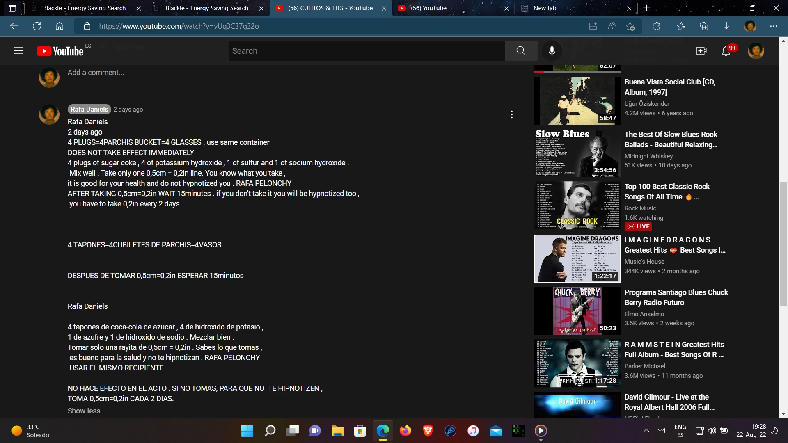Open YouTube account avatar menu
The image size is (788, 443).
756,51
